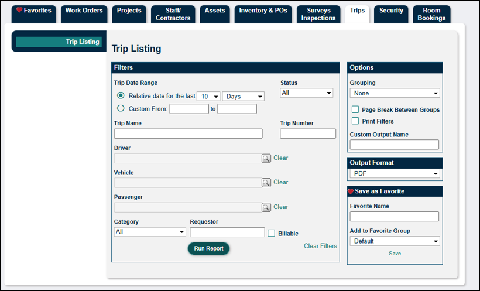Enable Page Break Between Groups checkbox
Viewport: 480px width, 291px height.
click(x=355, y=109)
